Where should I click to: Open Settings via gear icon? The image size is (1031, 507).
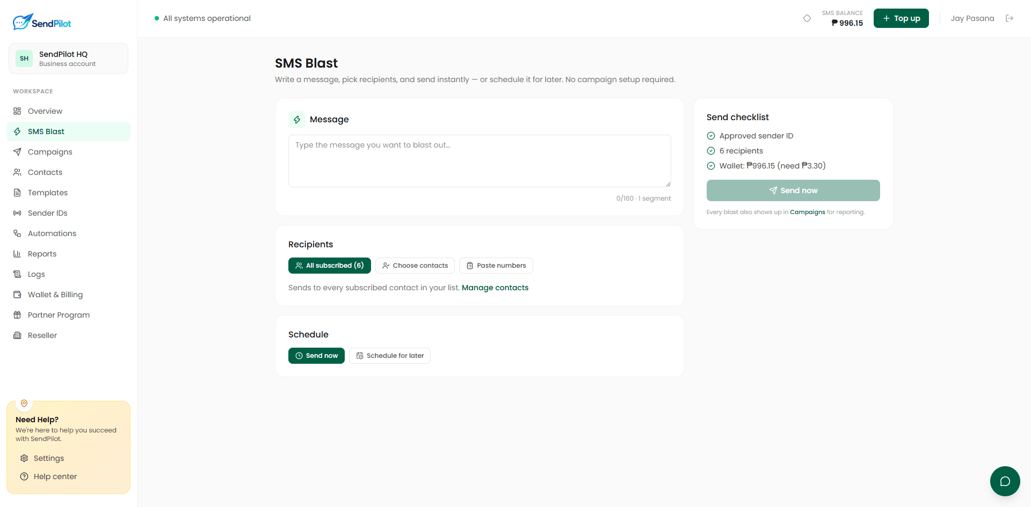(24, 458)
